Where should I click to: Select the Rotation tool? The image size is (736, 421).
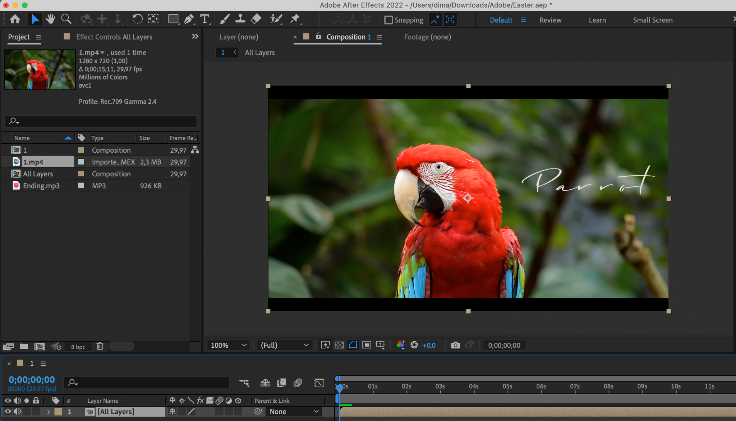(x=137, y=19)
